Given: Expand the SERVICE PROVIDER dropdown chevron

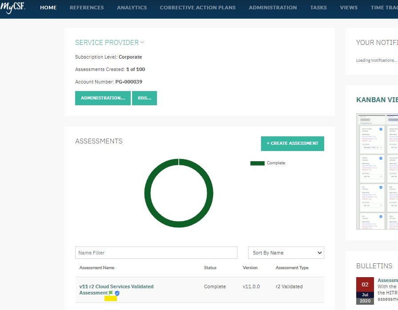Looking at the screenshot, I should 142,42.
